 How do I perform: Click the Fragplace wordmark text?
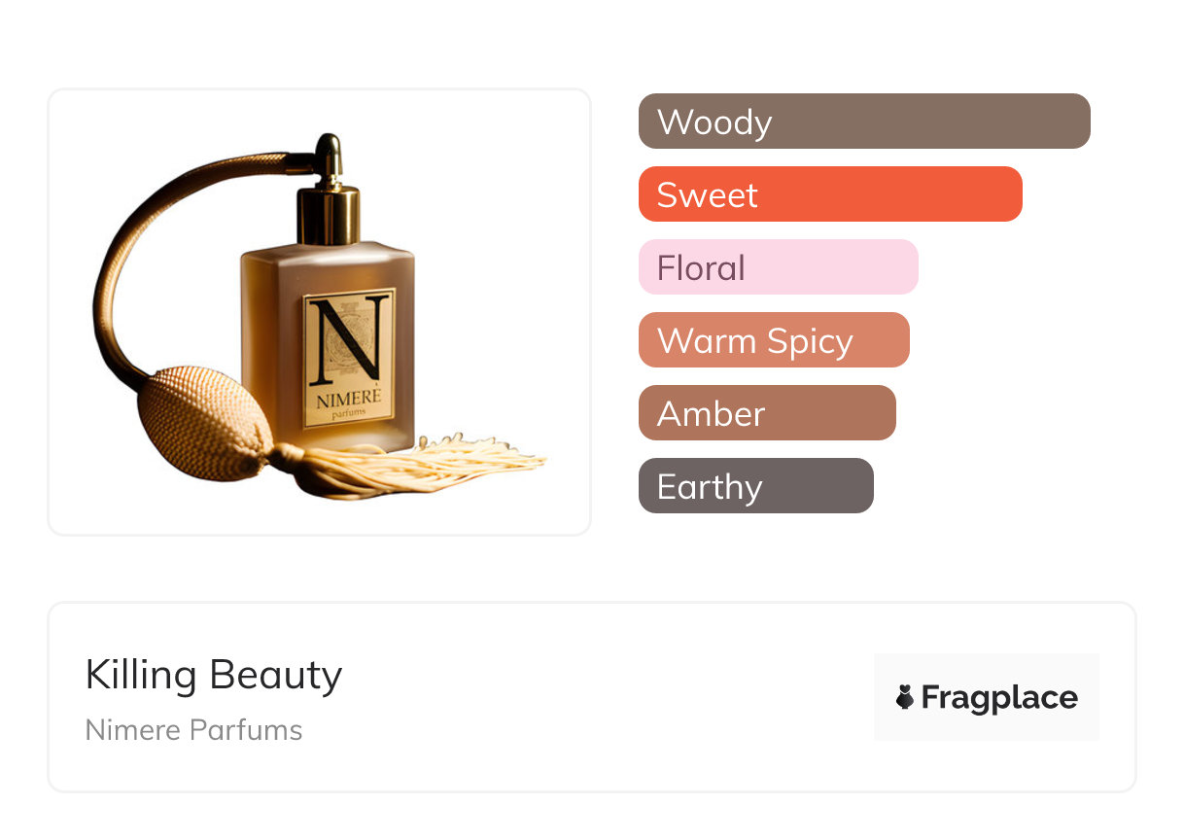tap(999, 697)
